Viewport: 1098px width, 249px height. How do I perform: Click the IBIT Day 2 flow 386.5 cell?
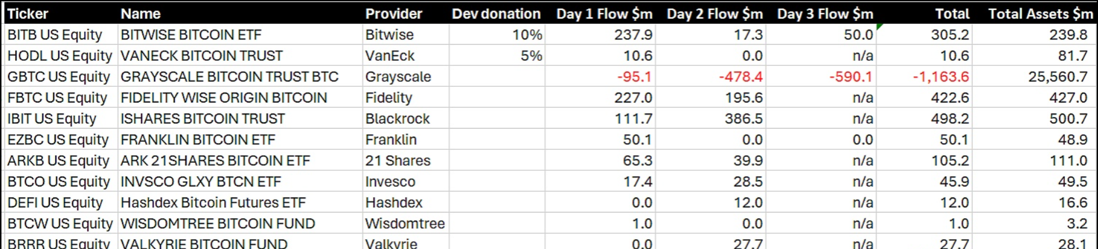coord(744,119)
